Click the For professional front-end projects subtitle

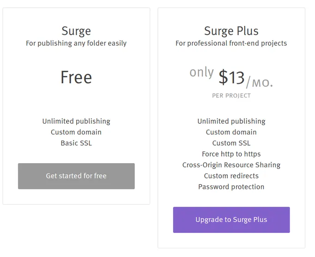(x=231, y=43)
